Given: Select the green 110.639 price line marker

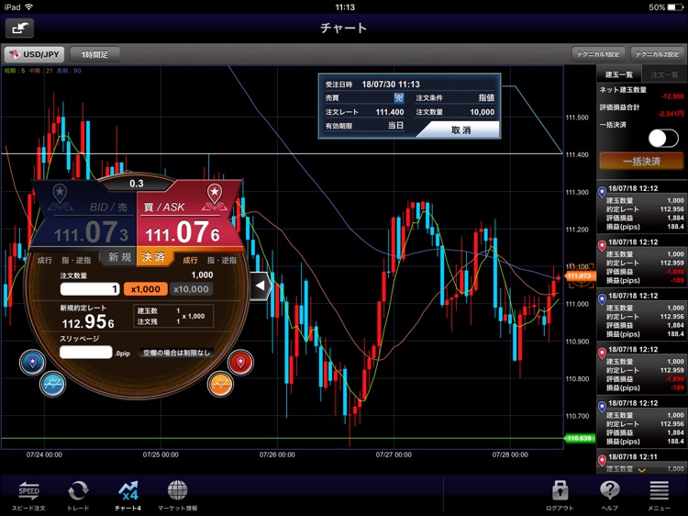Looking at the screenshot, I should [x=579, y=438].
